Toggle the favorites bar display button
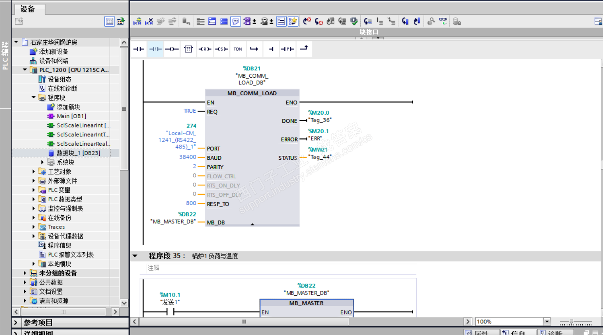603x335 pixels. coord(293,21)
